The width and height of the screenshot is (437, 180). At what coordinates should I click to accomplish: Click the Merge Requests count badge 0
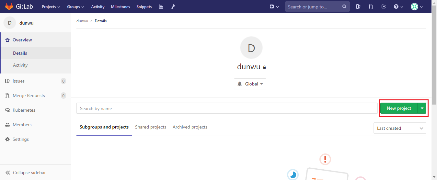63,96
